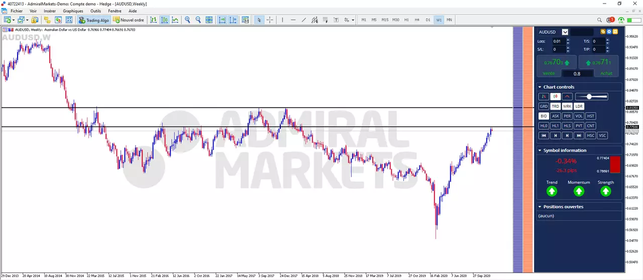Click the blue settings gear in trade panel
The image size is (643, 280).
(x=609, y=32)
